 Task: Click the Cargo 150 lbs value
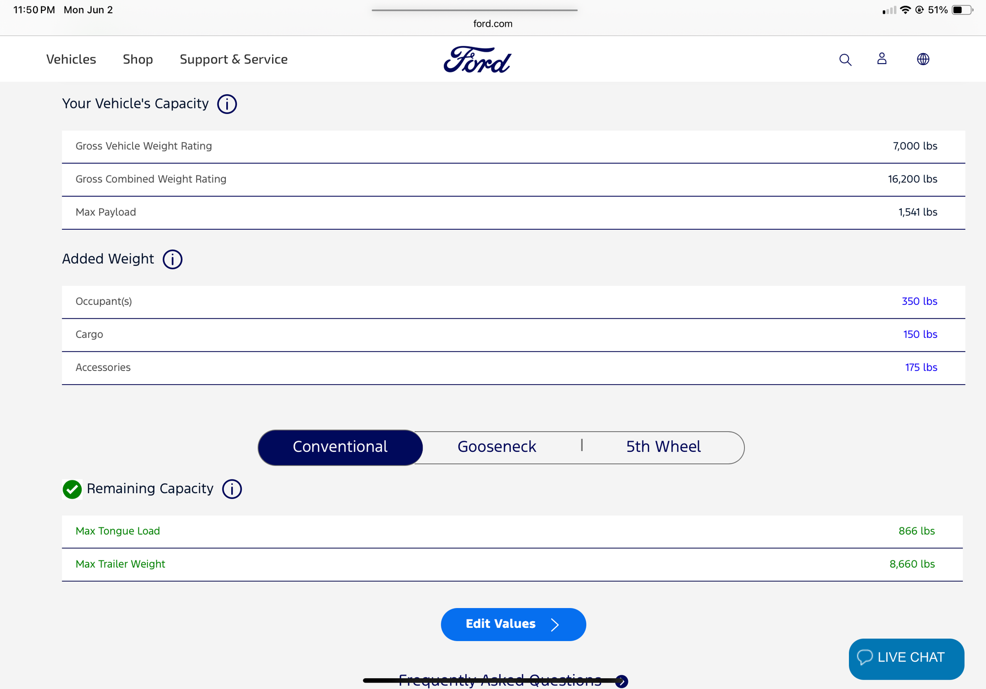coord(920,334)
